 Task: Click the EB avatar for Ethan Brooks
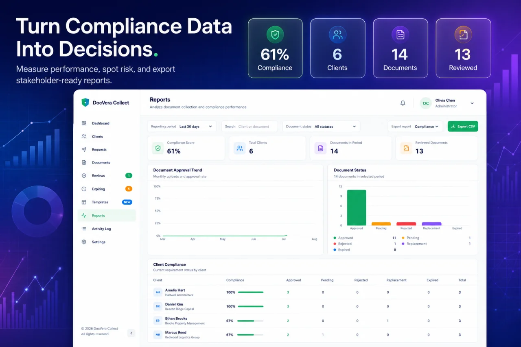(x=158, y=321)
